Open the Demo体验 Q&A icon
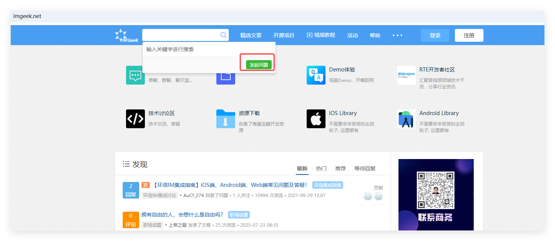 coord(316,75)
